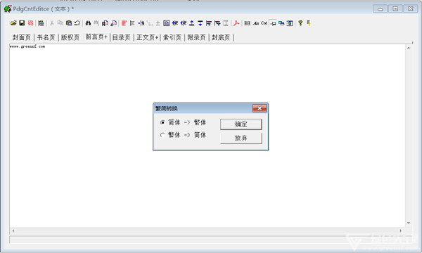Click the blue up-arrow move up icon
The height and width of the screenshot is (253, 422).
[192, 23]
